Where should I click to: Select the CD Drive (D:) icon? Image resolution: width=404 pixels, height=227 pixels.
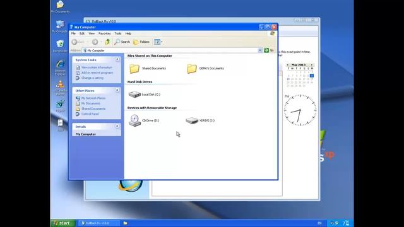coord(134,120)
